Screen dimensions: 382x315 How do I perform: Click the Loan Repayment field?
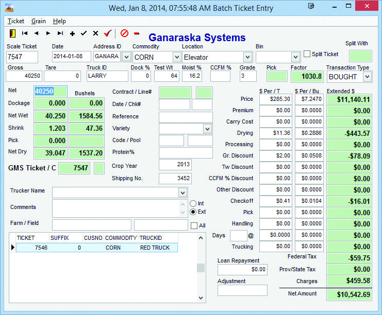point(242,270)
